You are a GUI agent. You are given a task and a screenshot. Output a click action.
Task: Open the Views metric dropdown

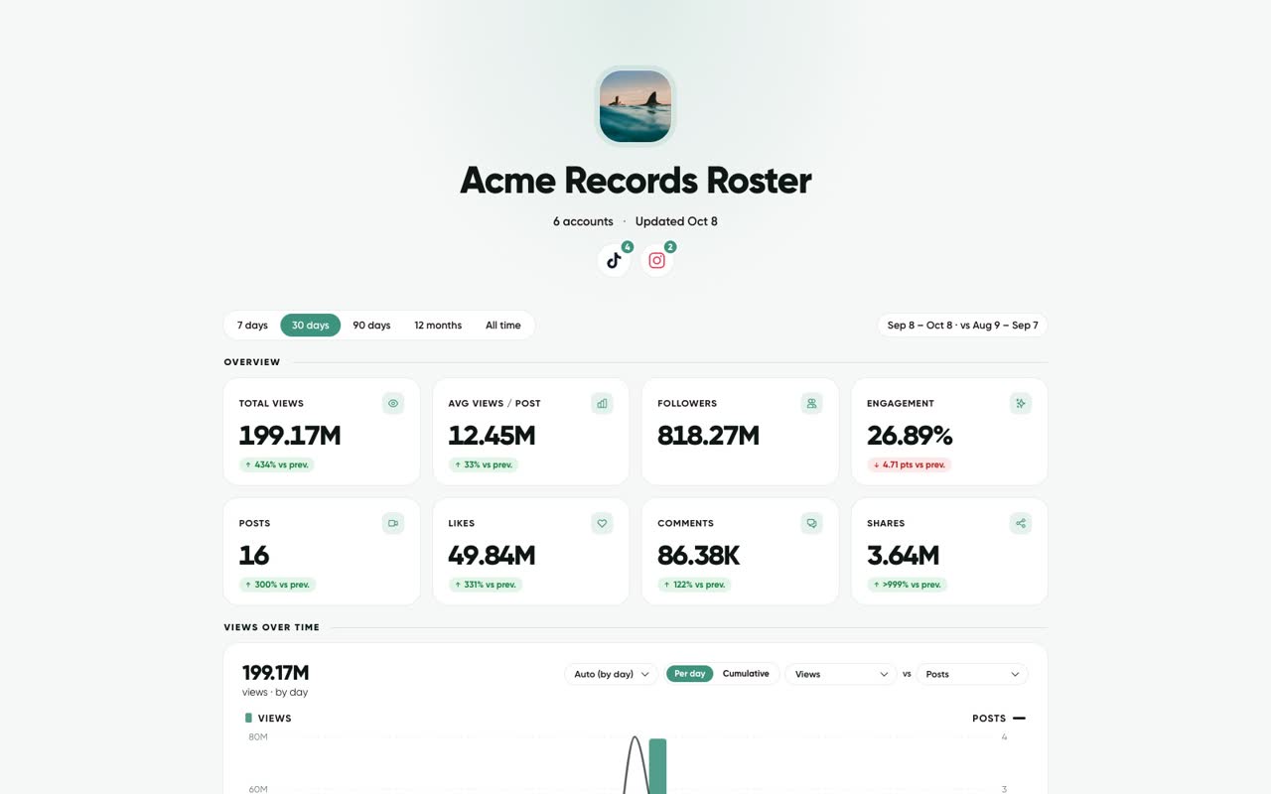tap(841, 674)
